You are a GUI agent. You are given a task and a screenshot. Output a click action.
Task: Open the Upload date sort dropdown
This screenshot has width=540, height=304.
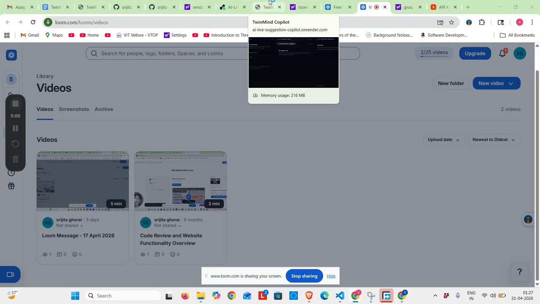pos(444,140)
